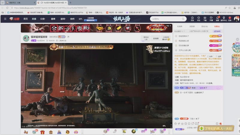This screenshot has width=240, height=135.
Task: Click the crown icon in chat toolbar
Action: (182, 124)
